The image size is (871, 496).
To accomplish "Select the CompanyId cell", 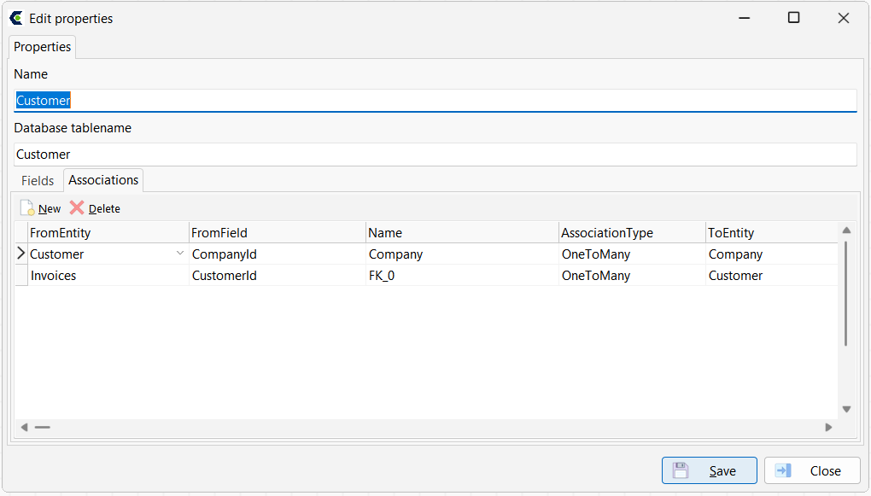I will point(278,254).
